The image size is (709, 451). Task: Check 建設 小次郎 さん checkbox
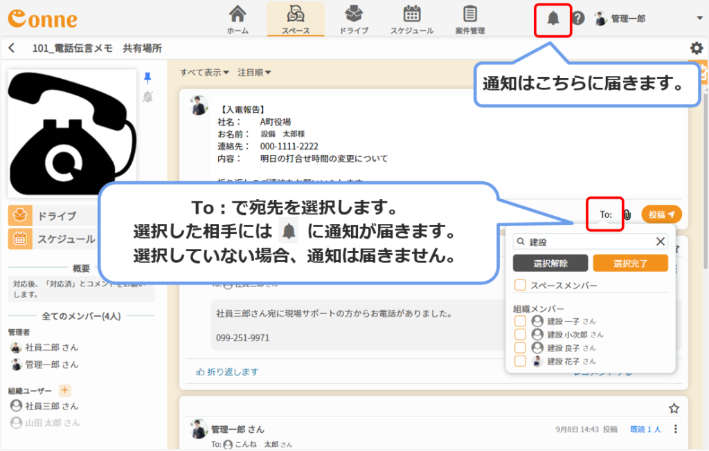520,334
